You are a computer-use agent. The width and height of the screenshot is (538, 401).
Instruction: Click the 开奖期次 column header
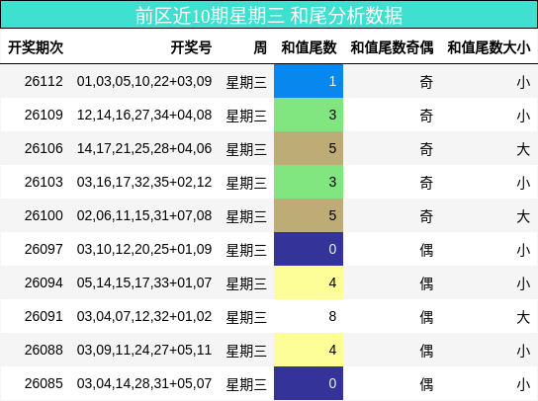pyautogui.click(x=36, y=47)
